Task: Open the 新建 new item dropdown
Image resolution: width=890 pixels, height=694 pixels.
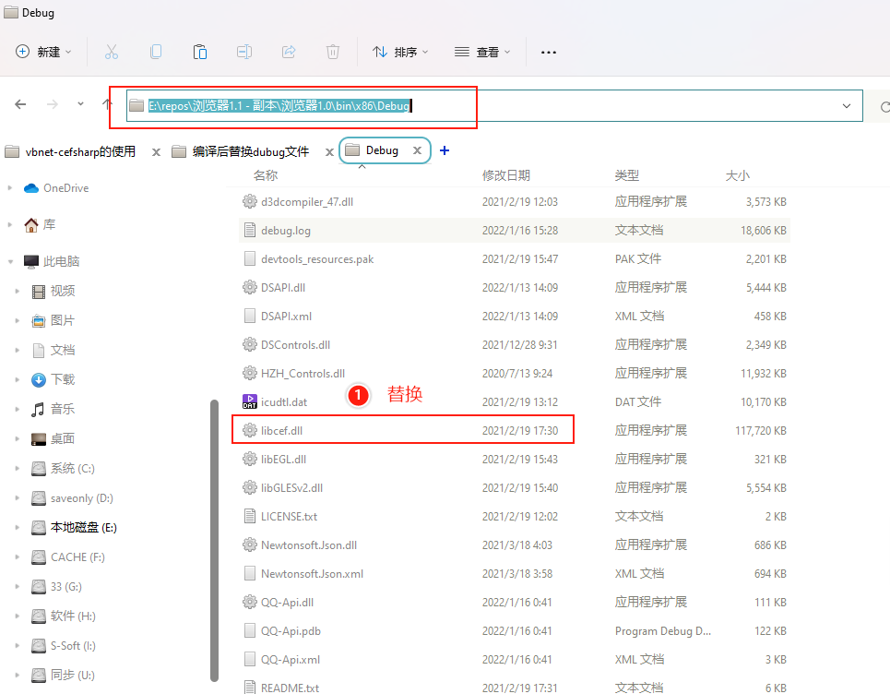Action: pos(43,53)
